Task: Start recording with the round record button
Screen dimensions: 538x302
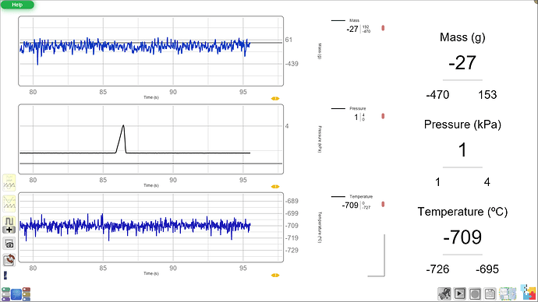Action: (475, 293)
